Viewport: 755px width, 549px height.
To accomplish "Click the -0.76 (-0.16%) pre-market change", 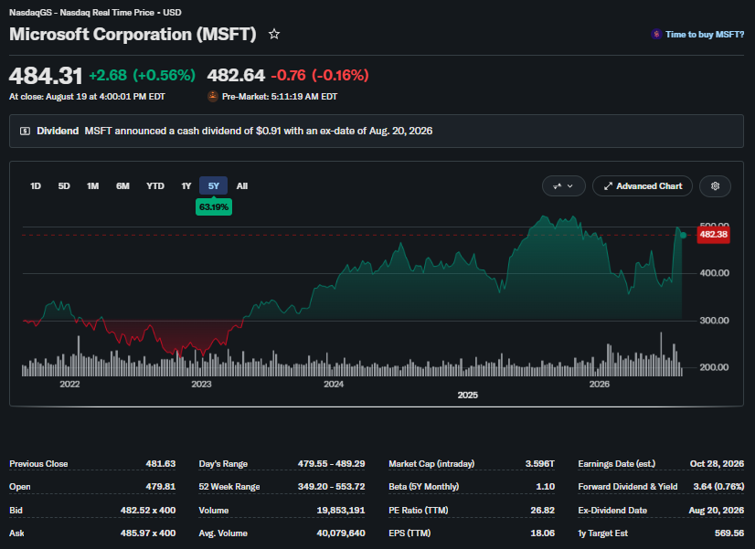I will click(x=320, y=75).
